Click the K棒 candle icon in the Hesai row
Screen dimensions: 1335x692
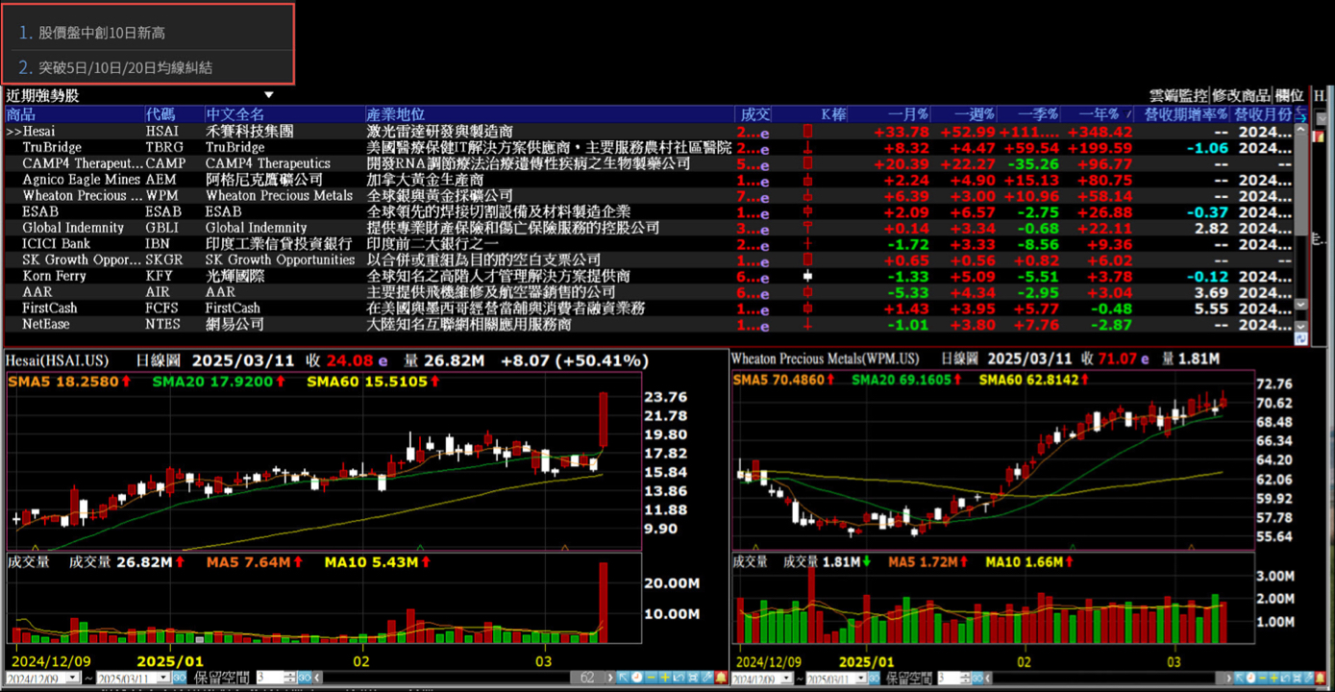808,131
